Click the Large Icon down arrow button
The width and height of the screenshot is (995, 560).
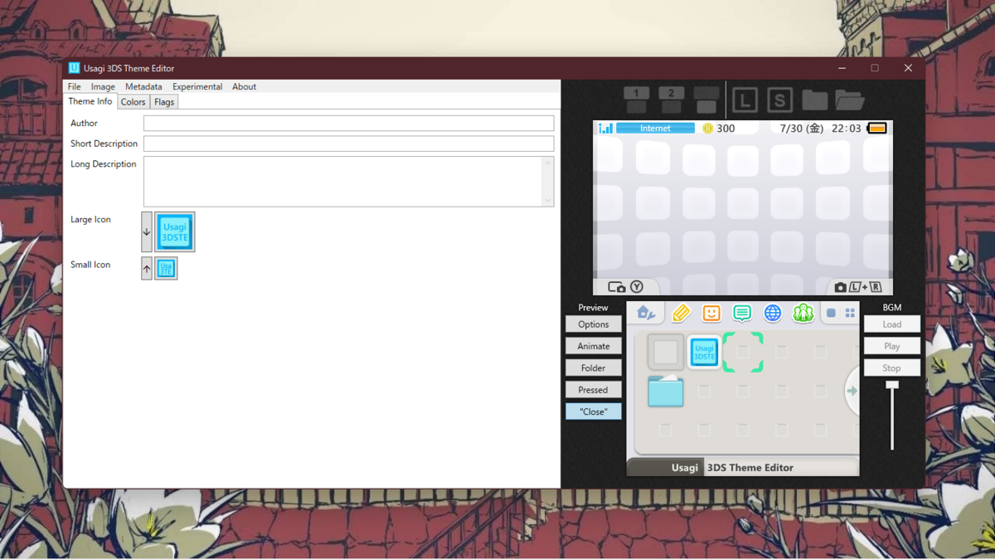147,231
